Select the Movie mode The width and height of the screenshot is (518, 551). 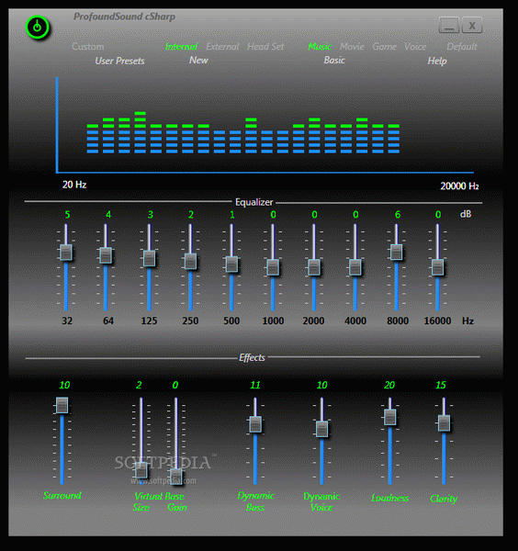tap(352, 47)
